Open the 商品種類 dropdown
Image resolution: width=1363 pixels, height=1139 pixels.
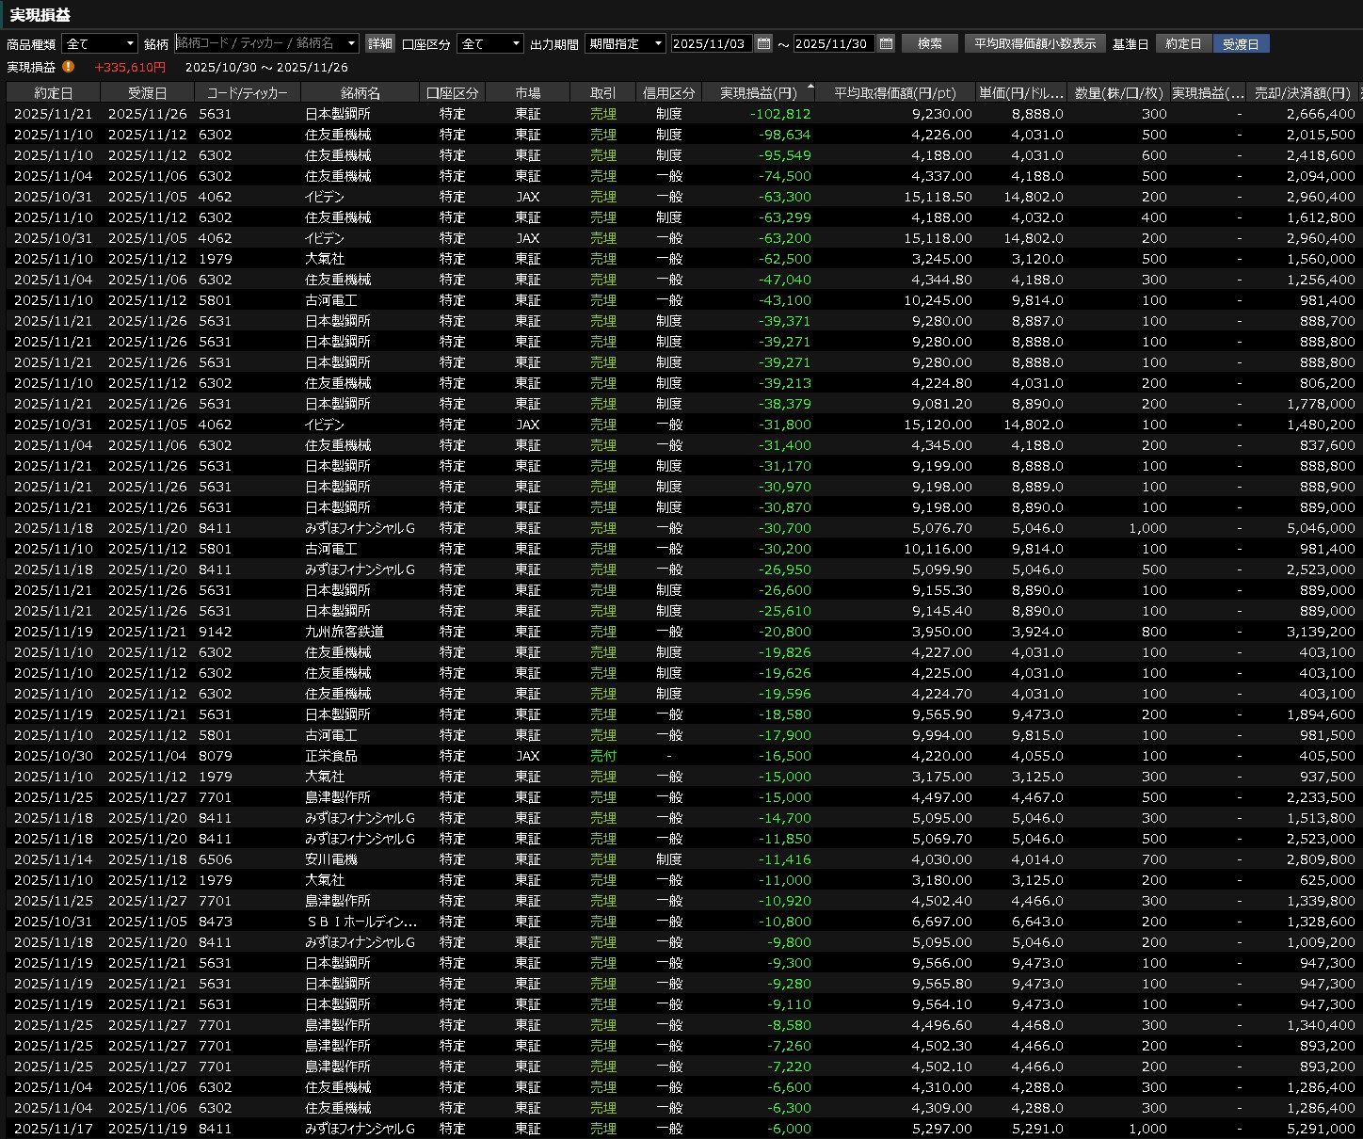[x=100, y=43]
